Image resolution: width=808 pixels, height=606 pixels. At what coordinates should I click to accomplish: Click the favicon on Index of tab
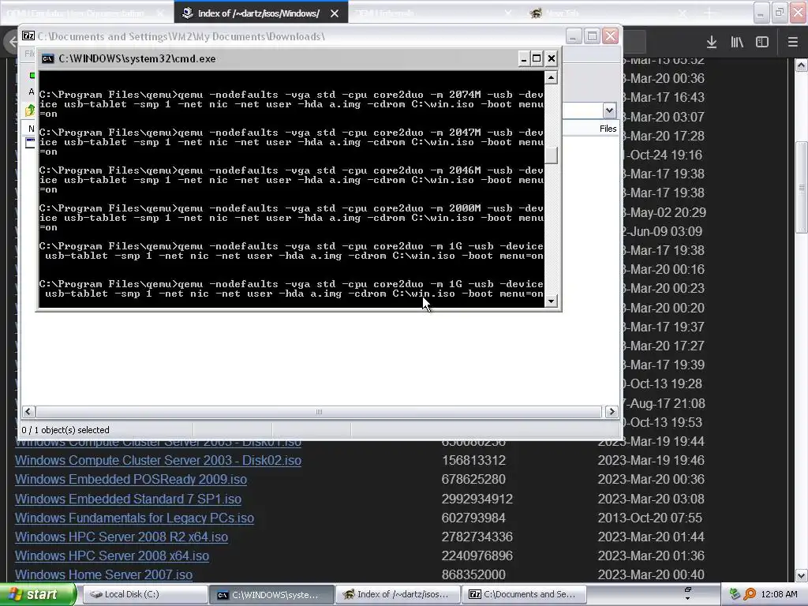click(188, 13)
